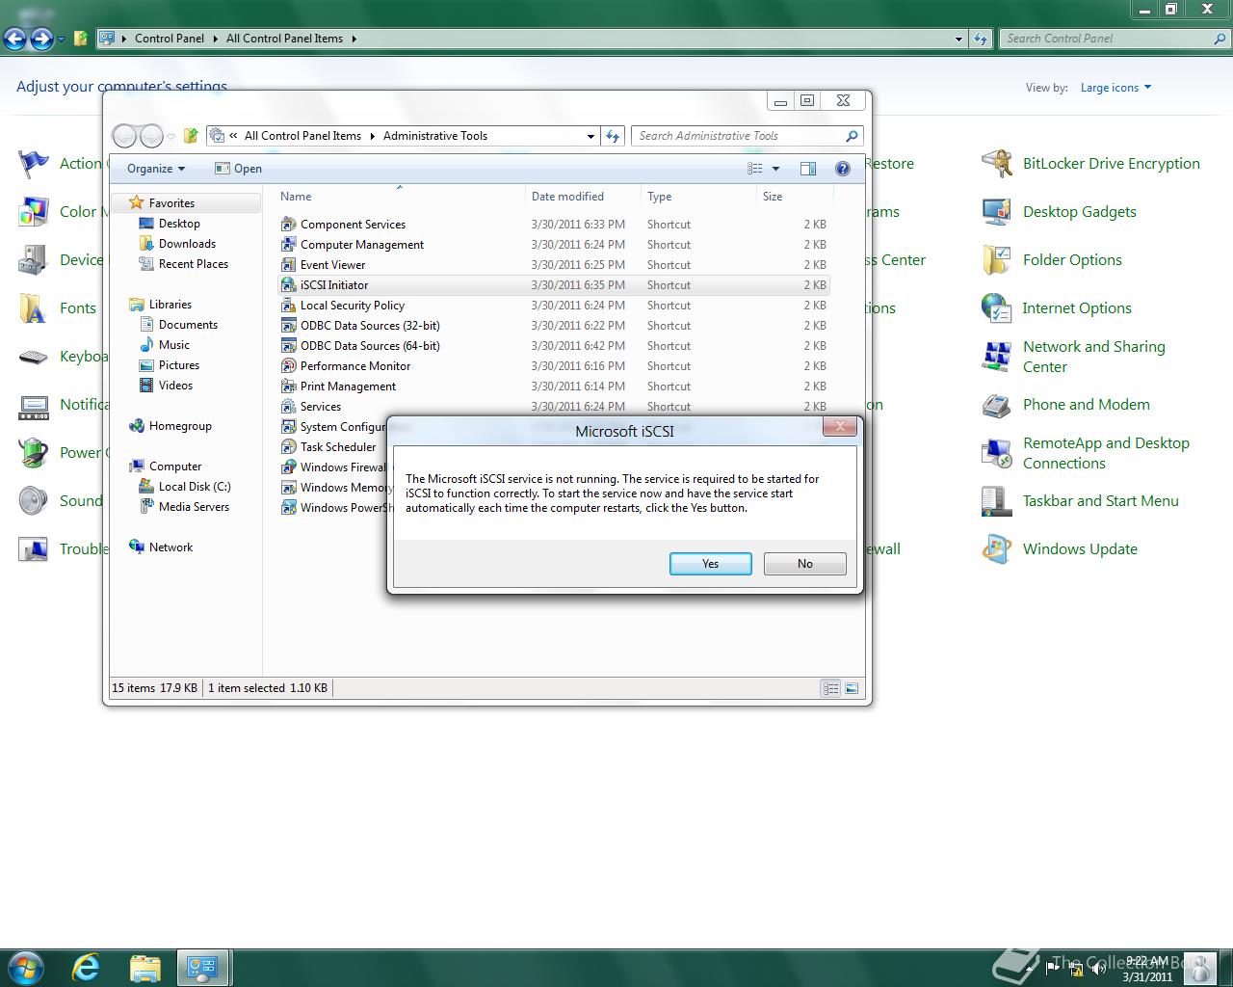Screen dimensions: 1233x987
Task: Select Videos under Libraries
Action: click(x=175, y=386)
